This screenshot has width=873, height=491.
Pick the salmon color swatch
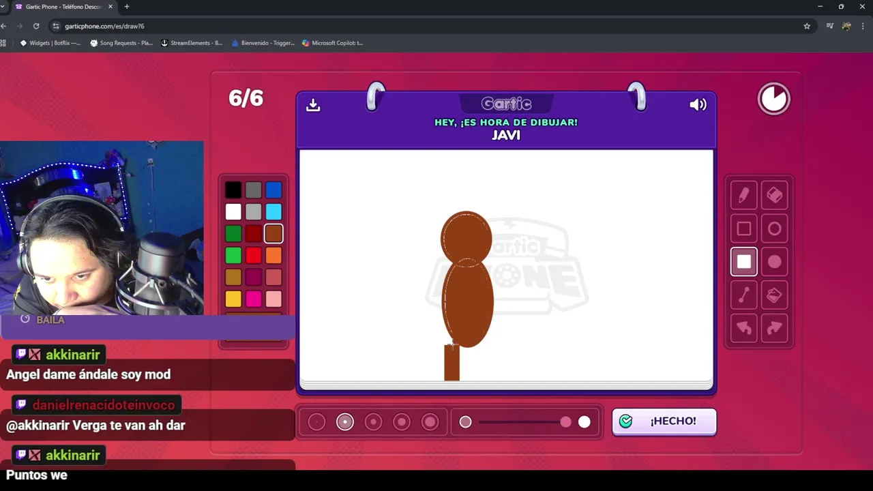click(x=273, y=278)
